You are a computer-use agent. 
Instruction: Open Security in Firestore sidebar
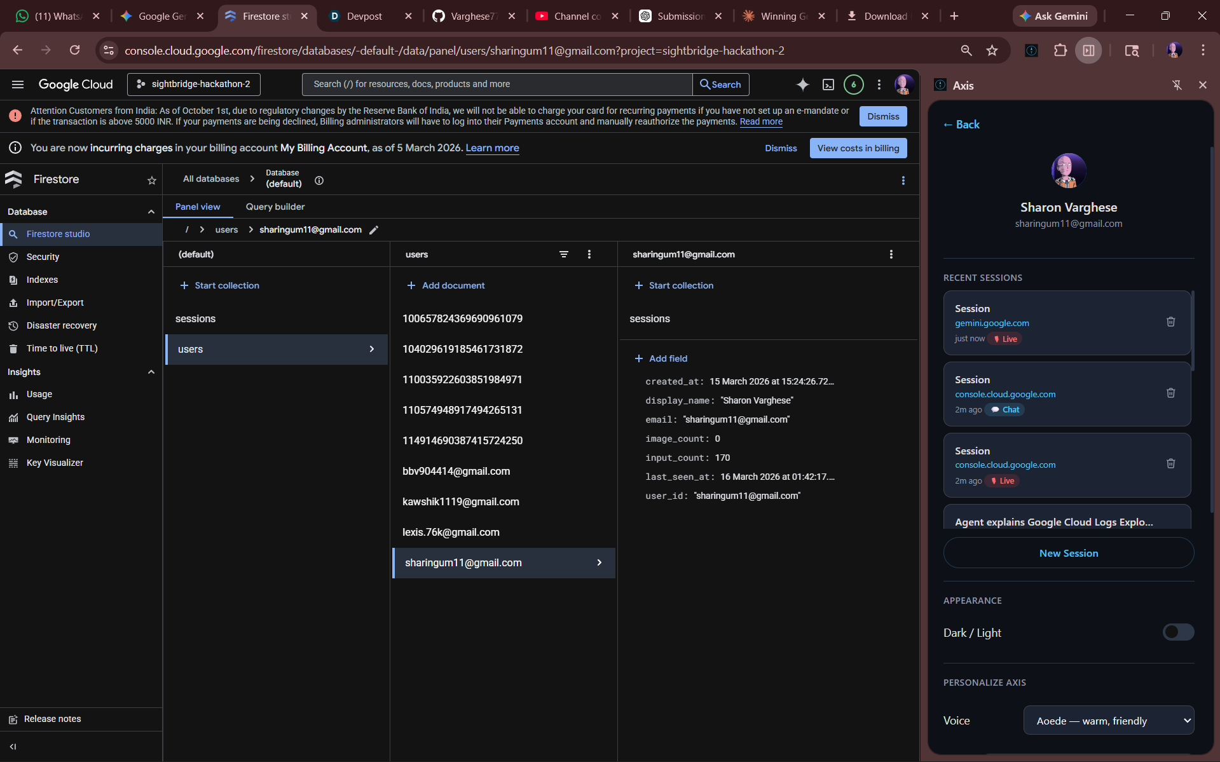(43, 257)
